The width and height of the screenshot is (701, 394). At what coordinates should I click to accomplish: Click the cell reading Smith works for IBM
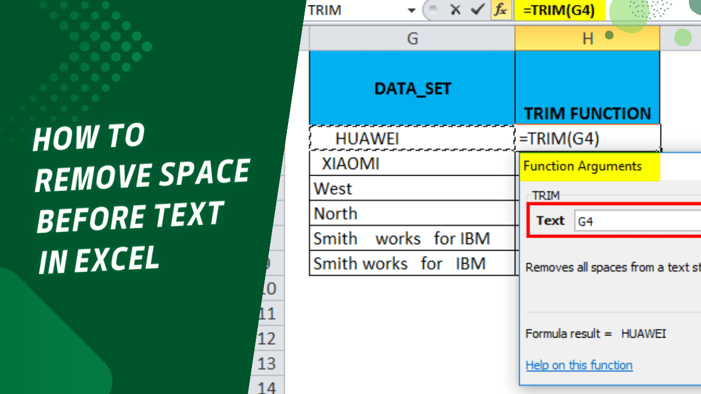point(400,238)
